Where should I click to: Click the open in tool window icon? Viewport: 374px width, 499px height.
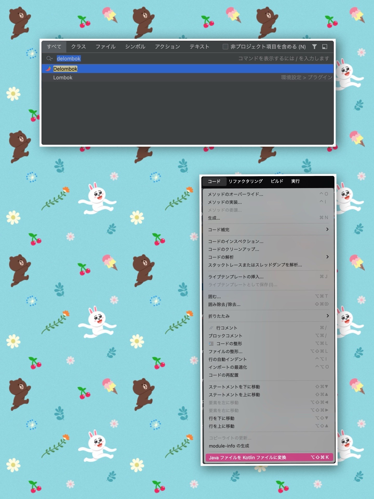325,47
